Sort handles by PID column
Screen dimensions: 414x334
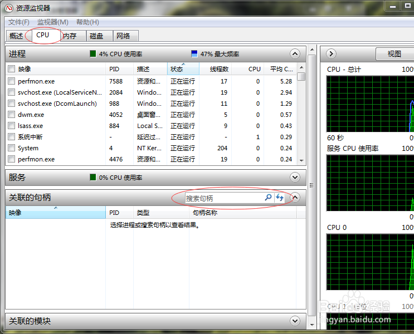click(x=119, y=213)
